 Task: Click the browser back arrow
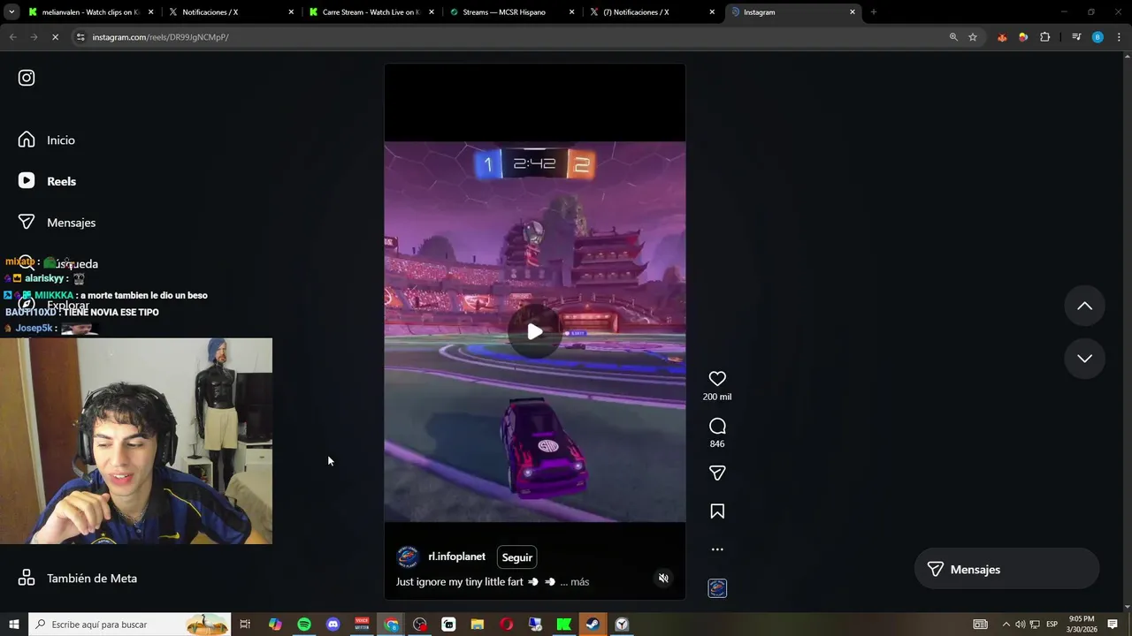12,37
